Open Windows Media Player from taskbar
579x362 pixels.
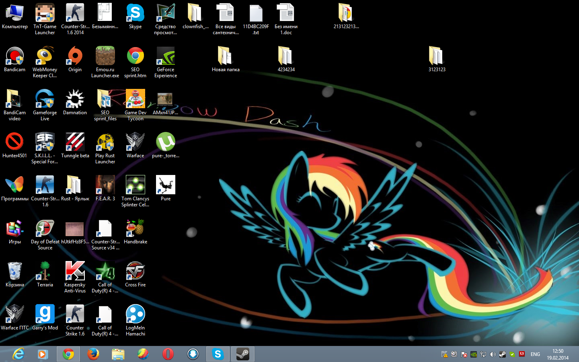pos(43,354)
